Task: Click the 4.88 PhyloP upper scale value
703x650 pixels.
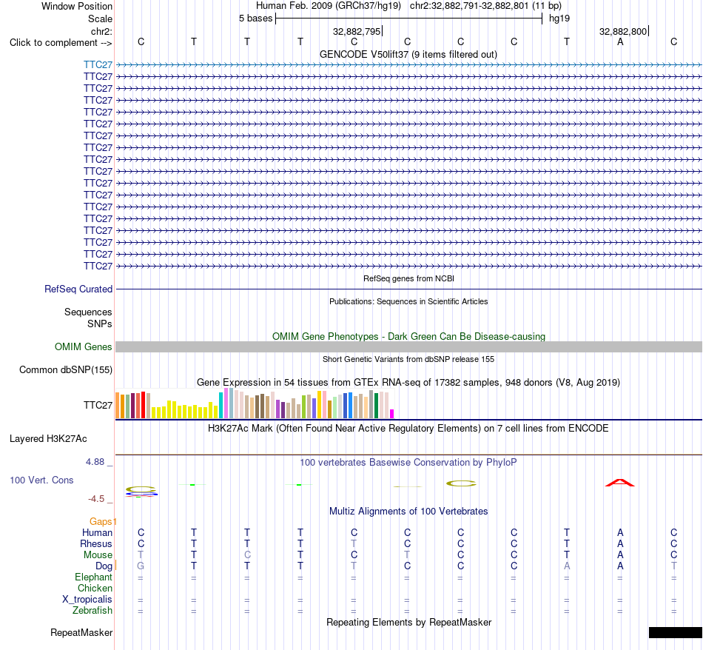Action: [x=95, y=462]
